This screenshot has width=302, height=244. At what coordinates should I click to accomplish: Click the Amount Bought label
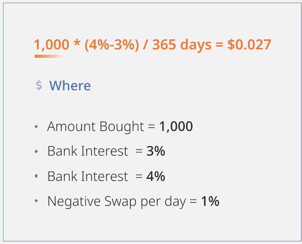[x=96, y=126]
